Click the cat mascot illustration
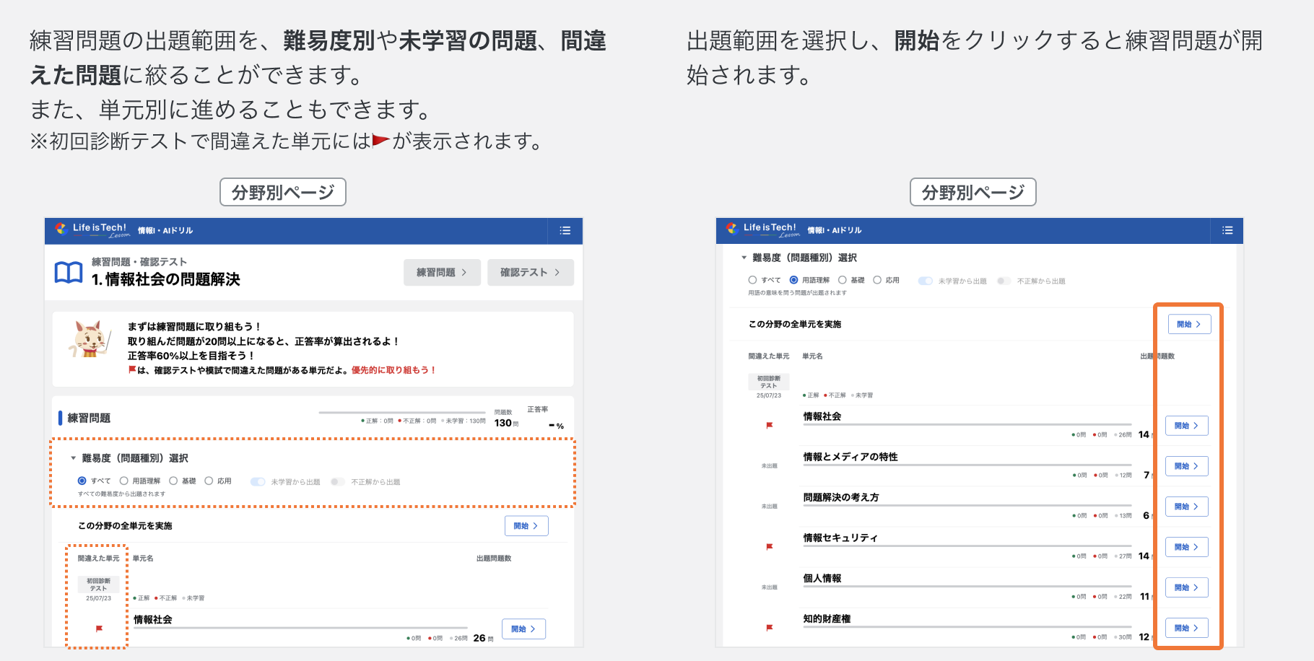Image resolution: width=1314 pixels, height=661 pixels. pyautogui.click(x=90, y=340)
